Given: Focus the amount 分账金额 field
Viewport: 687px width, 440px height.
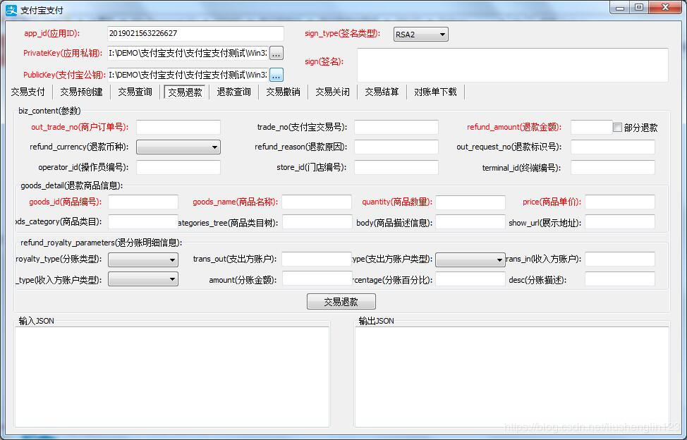Looking at the screenshot, I should pos(317,279).
